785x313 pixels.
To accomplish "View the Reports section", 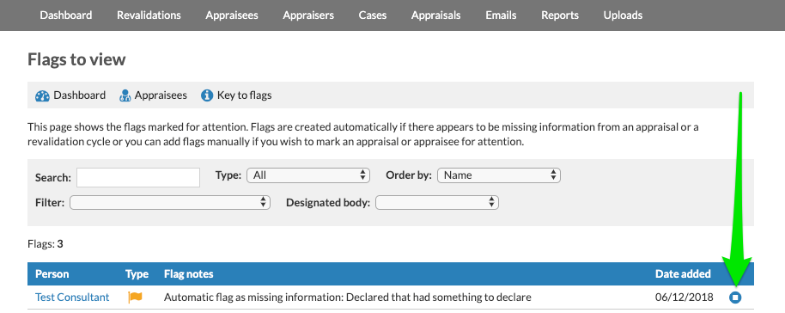I will [560, 15].
